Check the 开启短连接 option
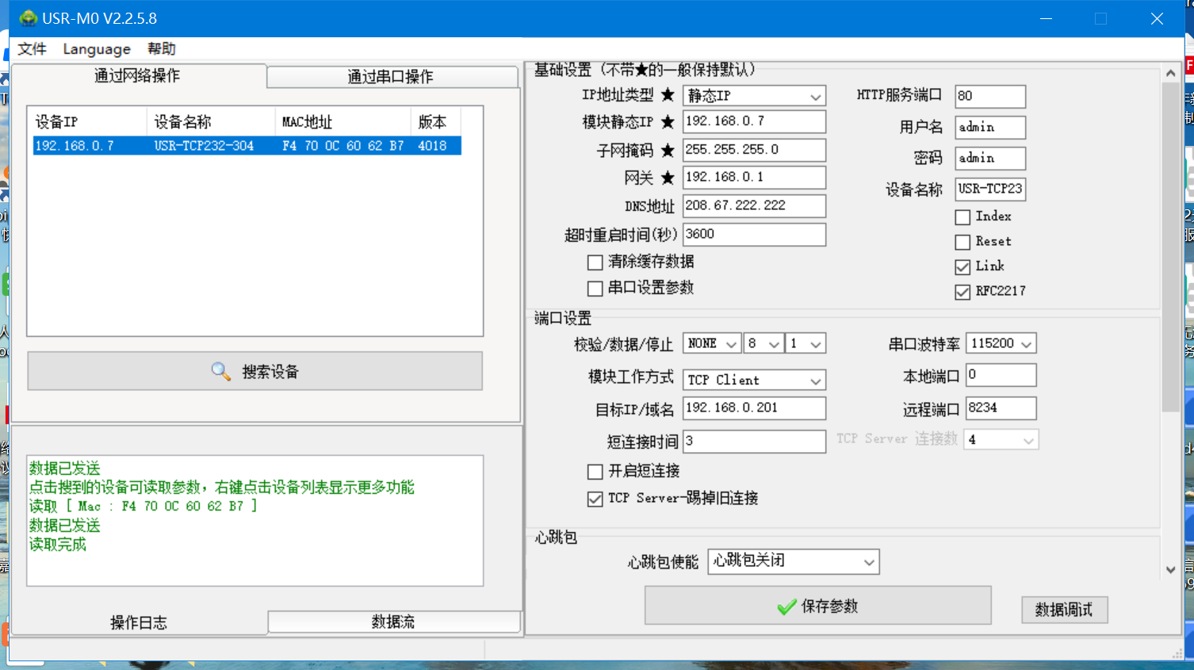Image resolution: width=1194 pixels, height=670 pixels. coord(595,472)
